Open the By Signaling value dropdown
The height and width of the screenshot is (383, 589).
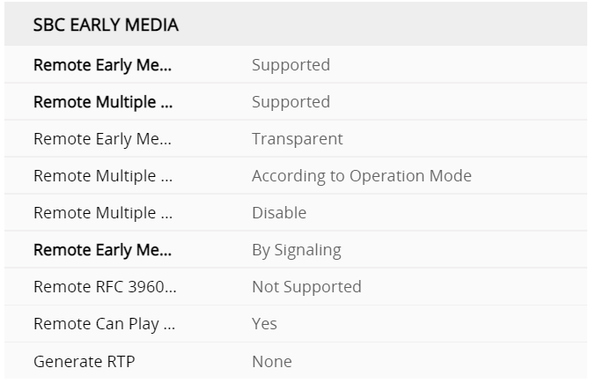click(x=296, y=250)
